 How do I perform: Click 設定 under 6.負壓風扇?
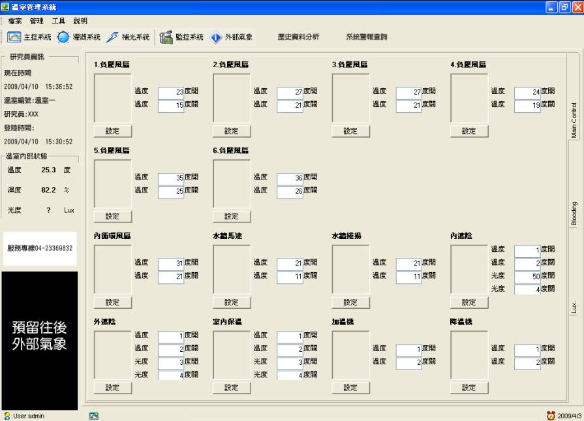pos(232,217)
